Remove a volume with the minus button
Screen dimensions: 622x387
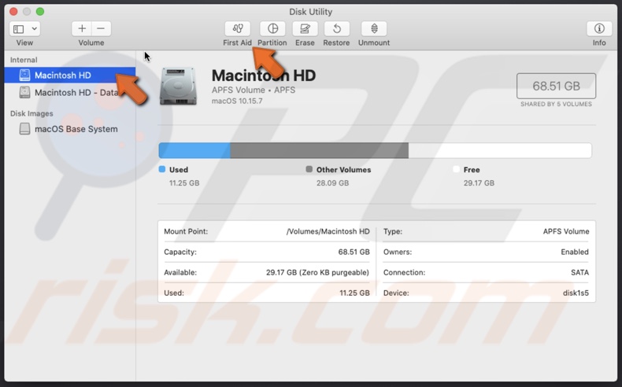pyautogui.click(x=101, y=29)
